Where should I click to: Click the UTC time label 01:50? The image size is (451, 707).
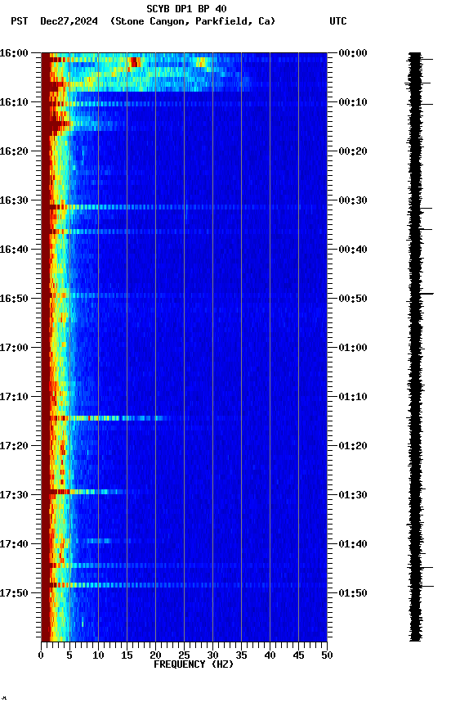(x=353, y=593)
